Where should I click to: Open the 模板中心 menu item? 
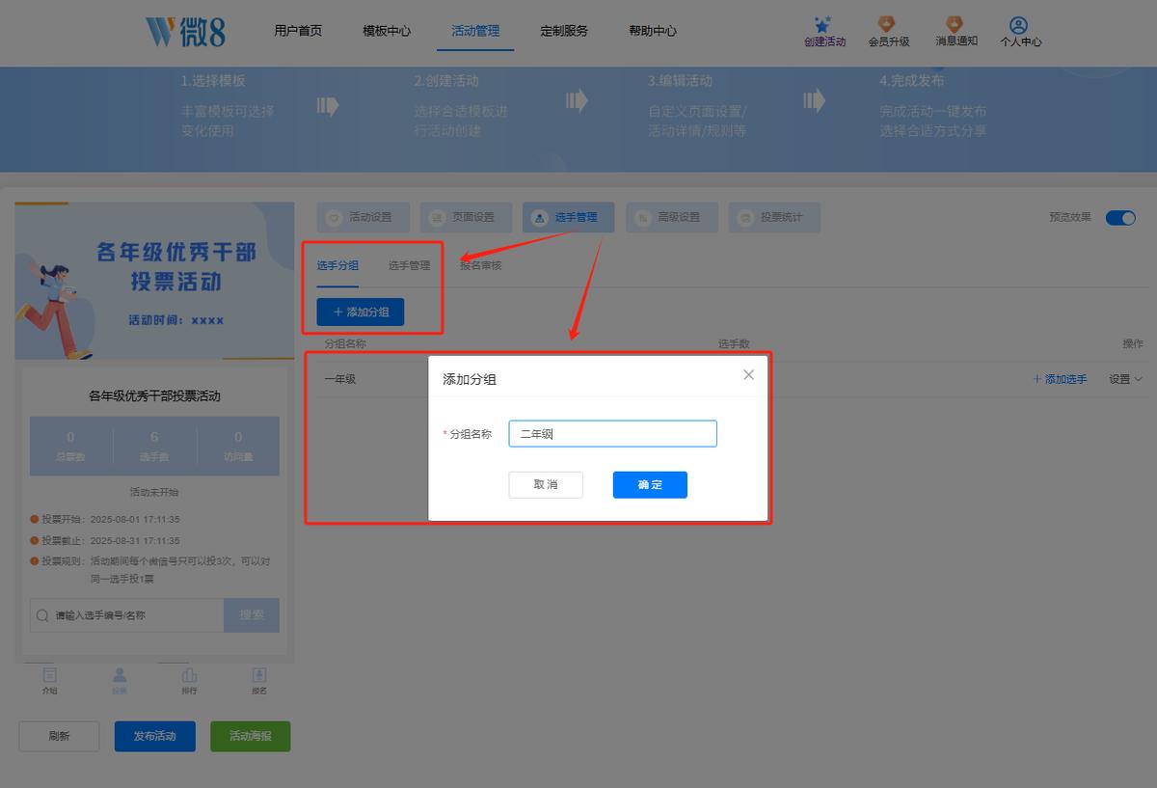(x=387, y=31)
